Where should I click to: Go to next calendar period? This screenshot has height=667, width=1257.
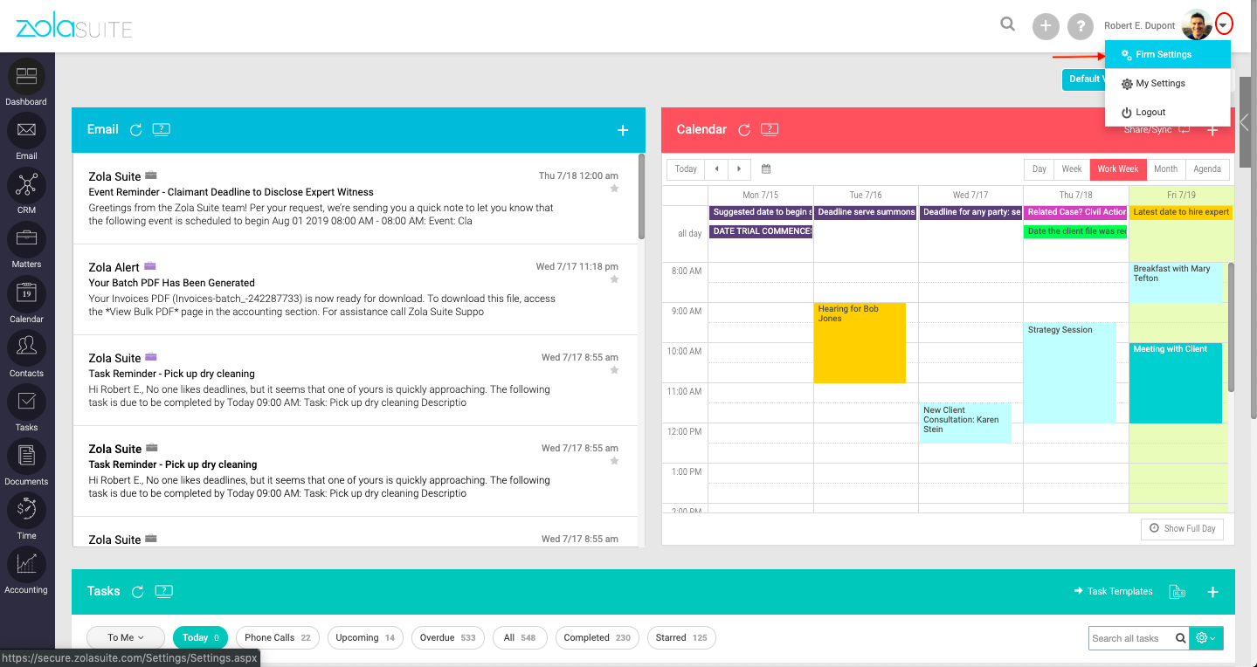click(x=739, y=168)
